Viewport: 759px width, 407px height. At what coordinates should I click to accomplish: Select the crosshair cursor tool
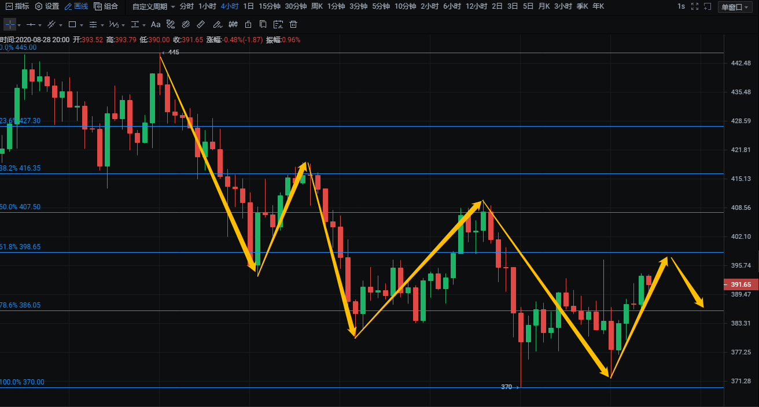(x=10, y=25)
